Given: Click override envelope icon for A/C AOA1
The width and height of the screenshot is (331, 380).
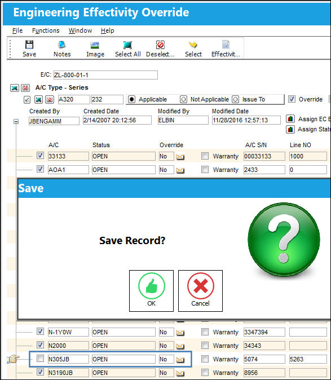Looking at the screenshot, I should click(x=180, y=170).
